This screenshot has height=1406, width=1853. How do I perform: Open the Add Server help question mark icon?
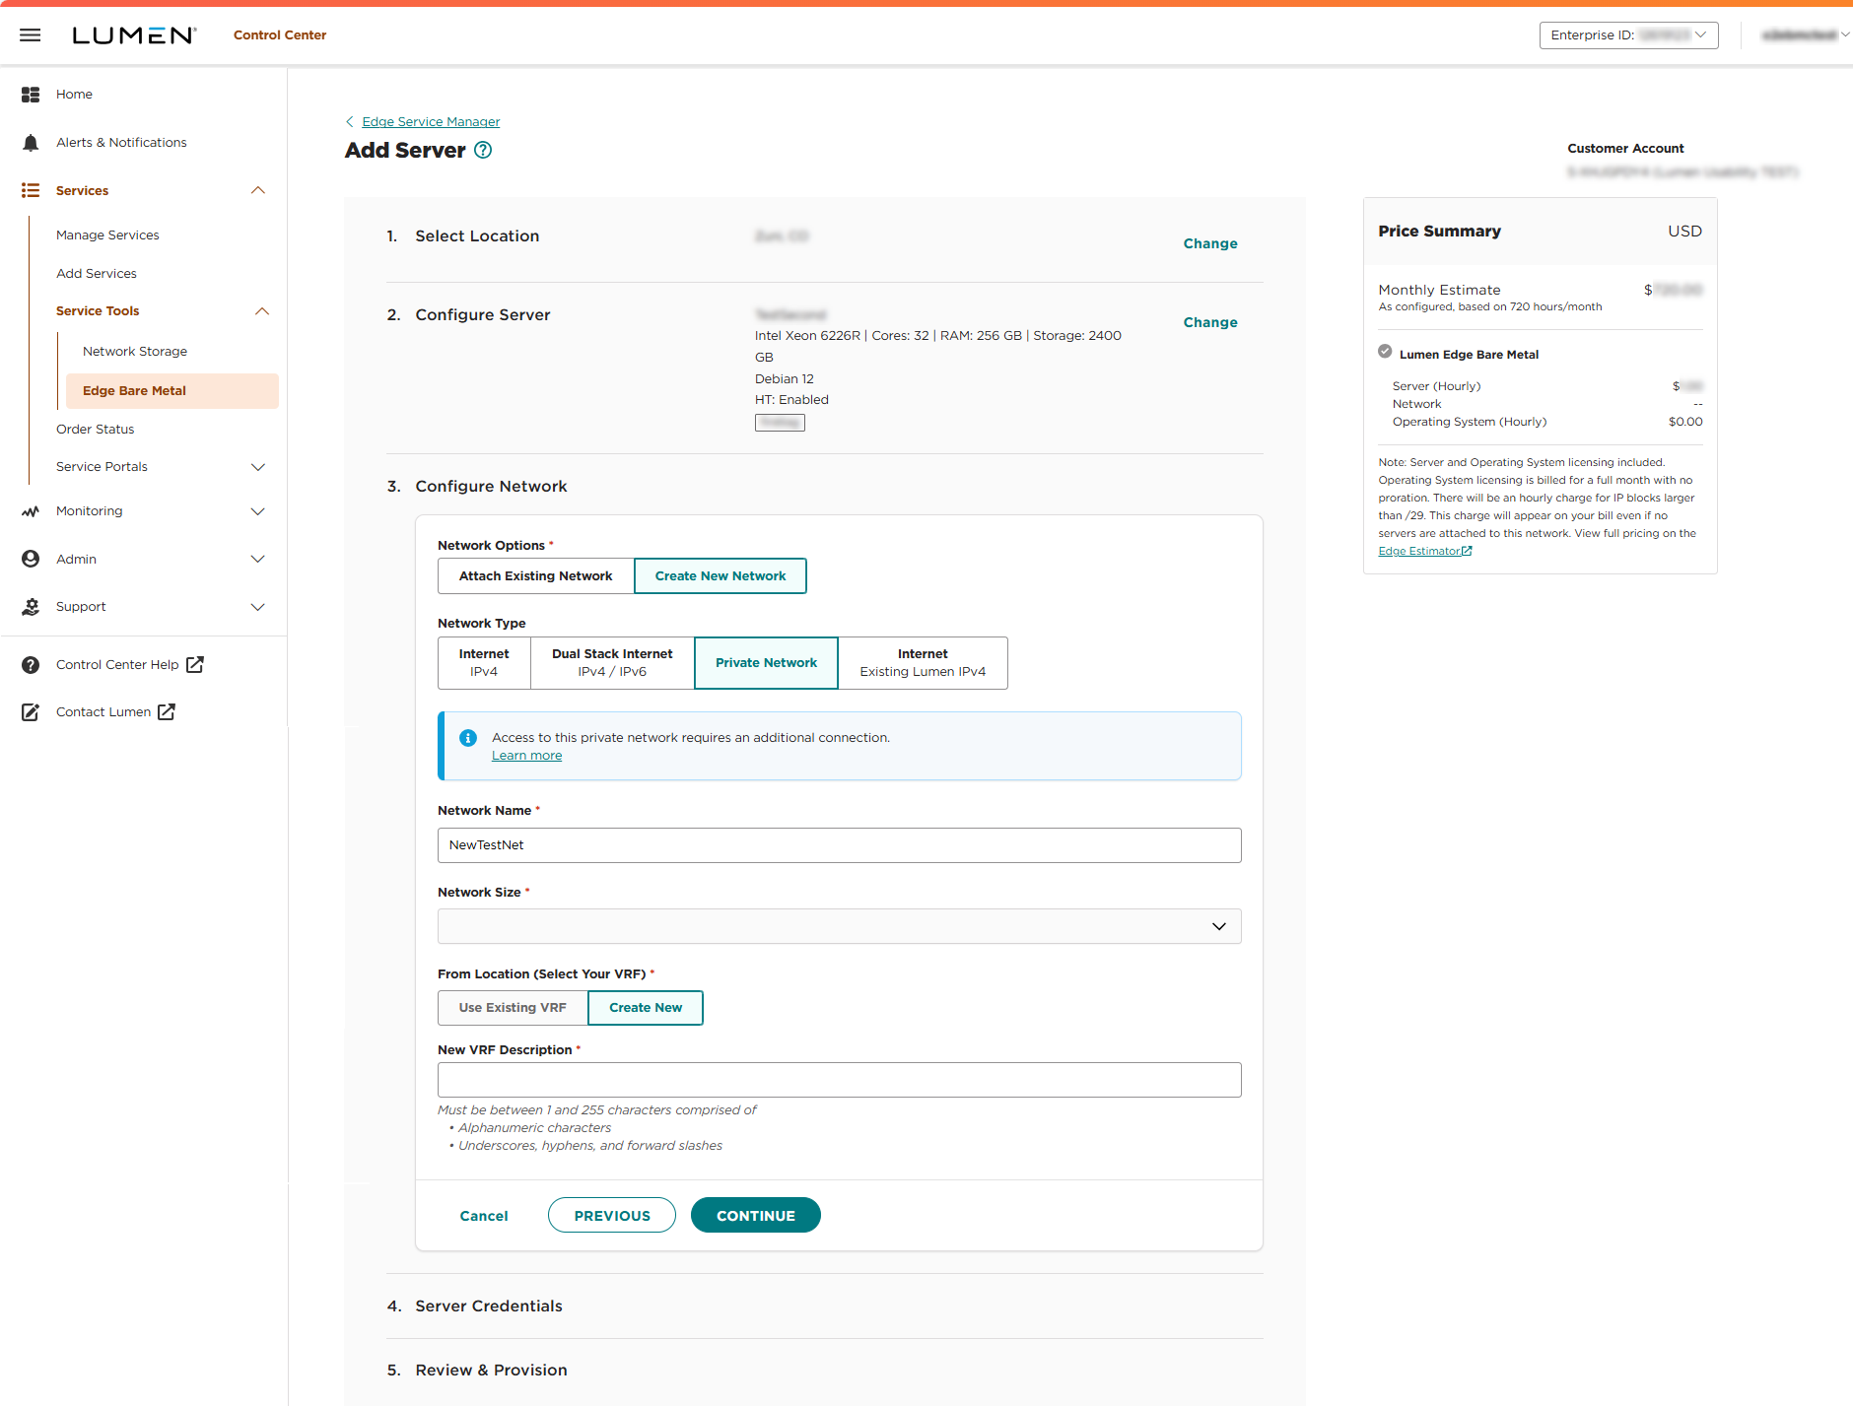coord(482,150)
